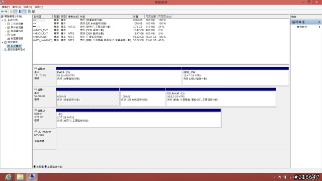Click the 磁碟 1 disk label
Image resolution: width=322 pixels, height=181 pixels.
tap(44, 97)
